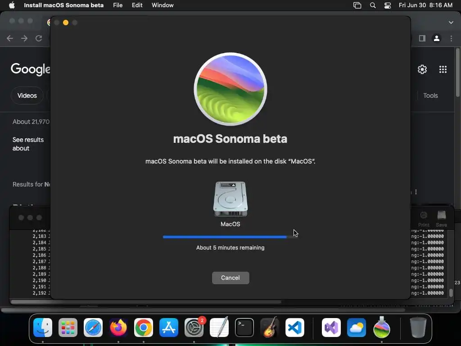461x346 pixels.
Task: Open Google quick settings gear
Action: coord(422,69)
